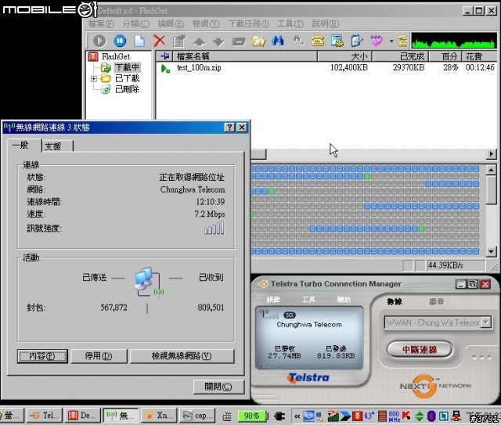The height and width of the screenshot is (425, 501).
Task: Click the 00:12:46 elapsed time cell
Action: [x=480, y=67]
